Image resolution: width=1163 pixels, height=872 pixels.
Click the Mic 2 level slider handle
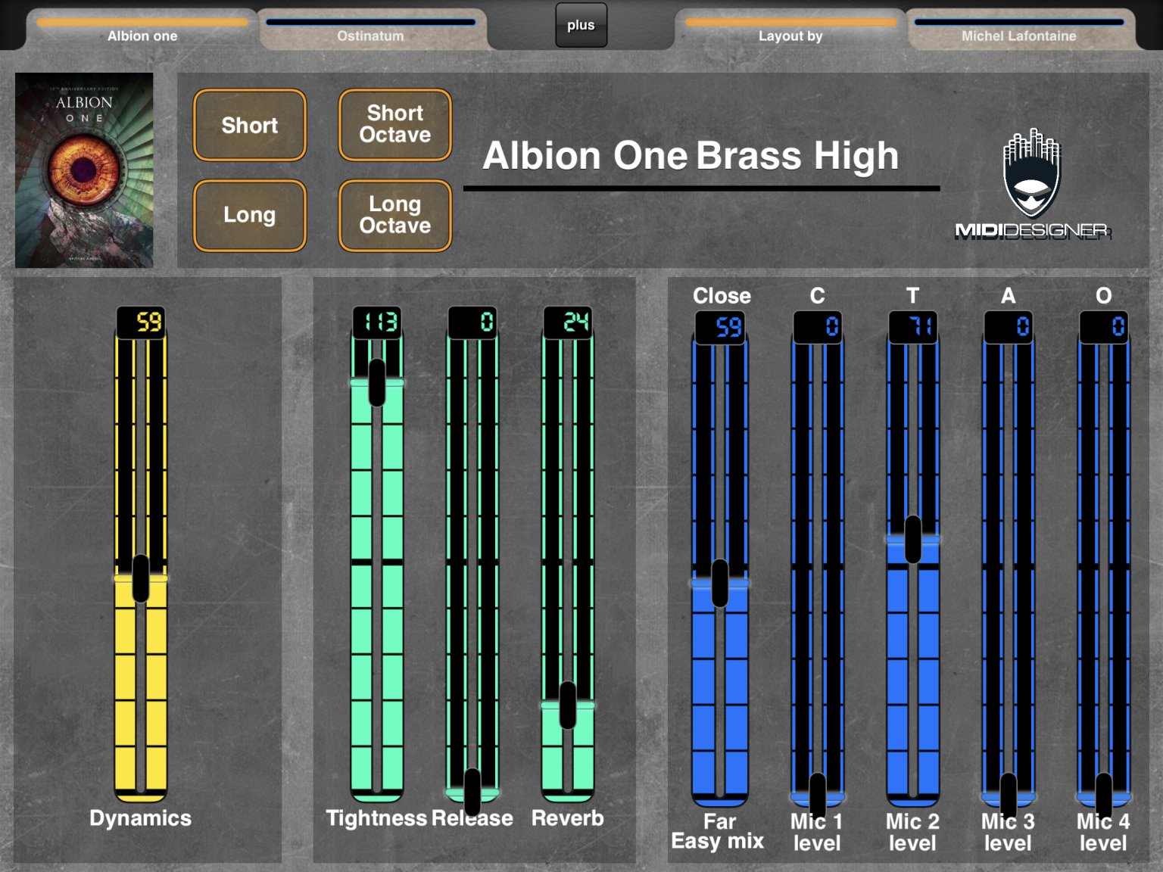click(x=913, y=540)
